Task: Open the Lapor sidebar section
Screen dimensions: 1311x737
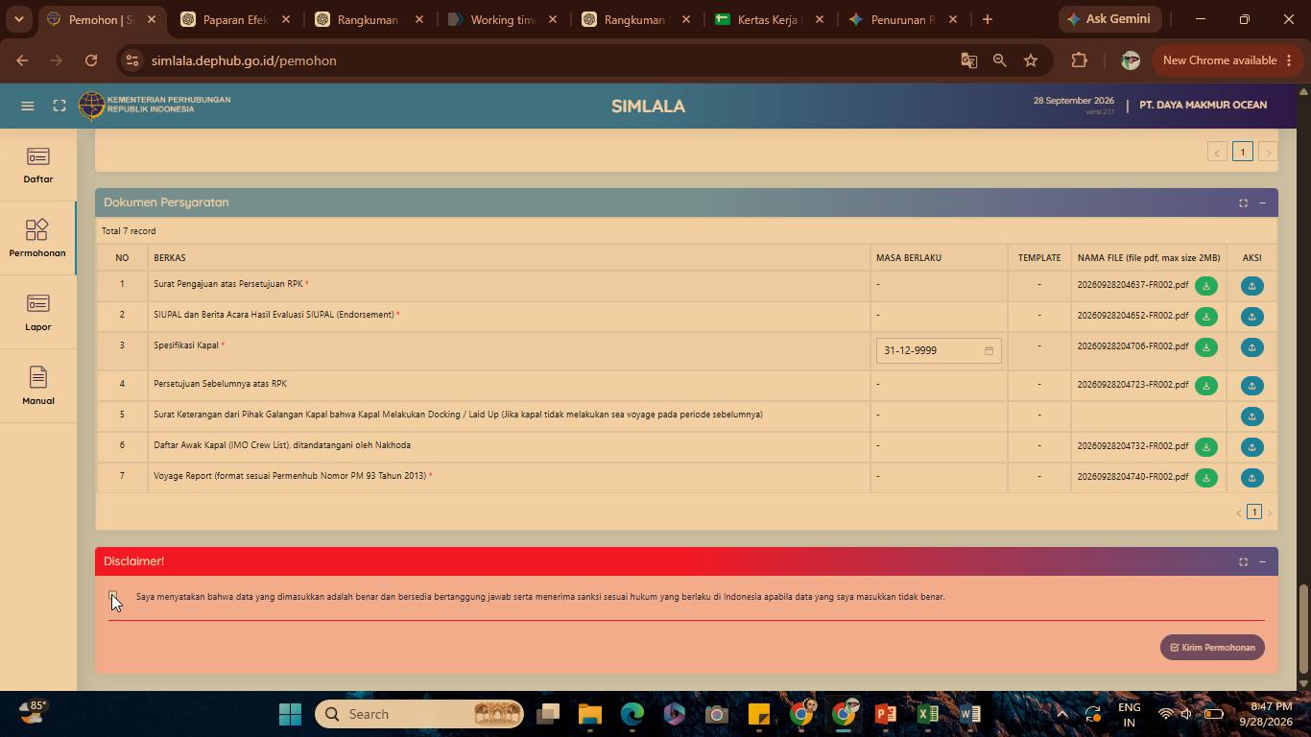Action: 38,314
